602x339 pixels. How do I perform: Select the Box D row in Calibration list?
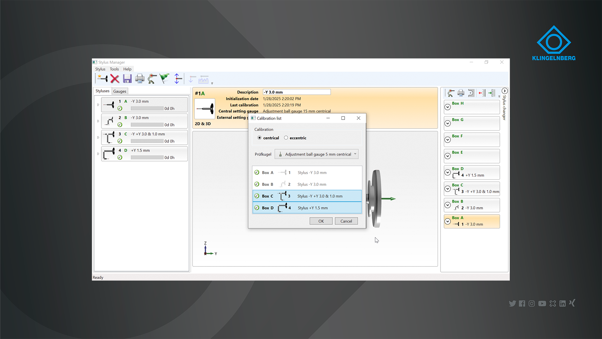coord(307,208)
